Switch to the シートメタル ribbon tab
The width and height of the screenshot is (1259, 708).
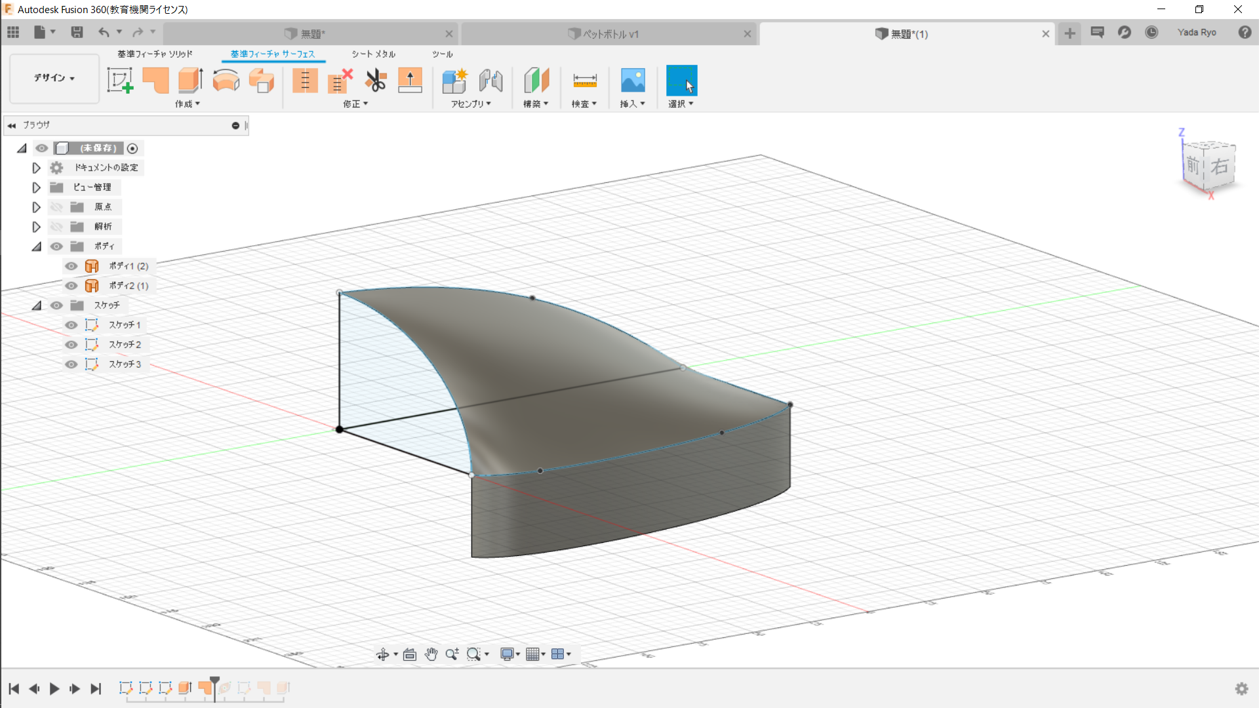[373, 54]
